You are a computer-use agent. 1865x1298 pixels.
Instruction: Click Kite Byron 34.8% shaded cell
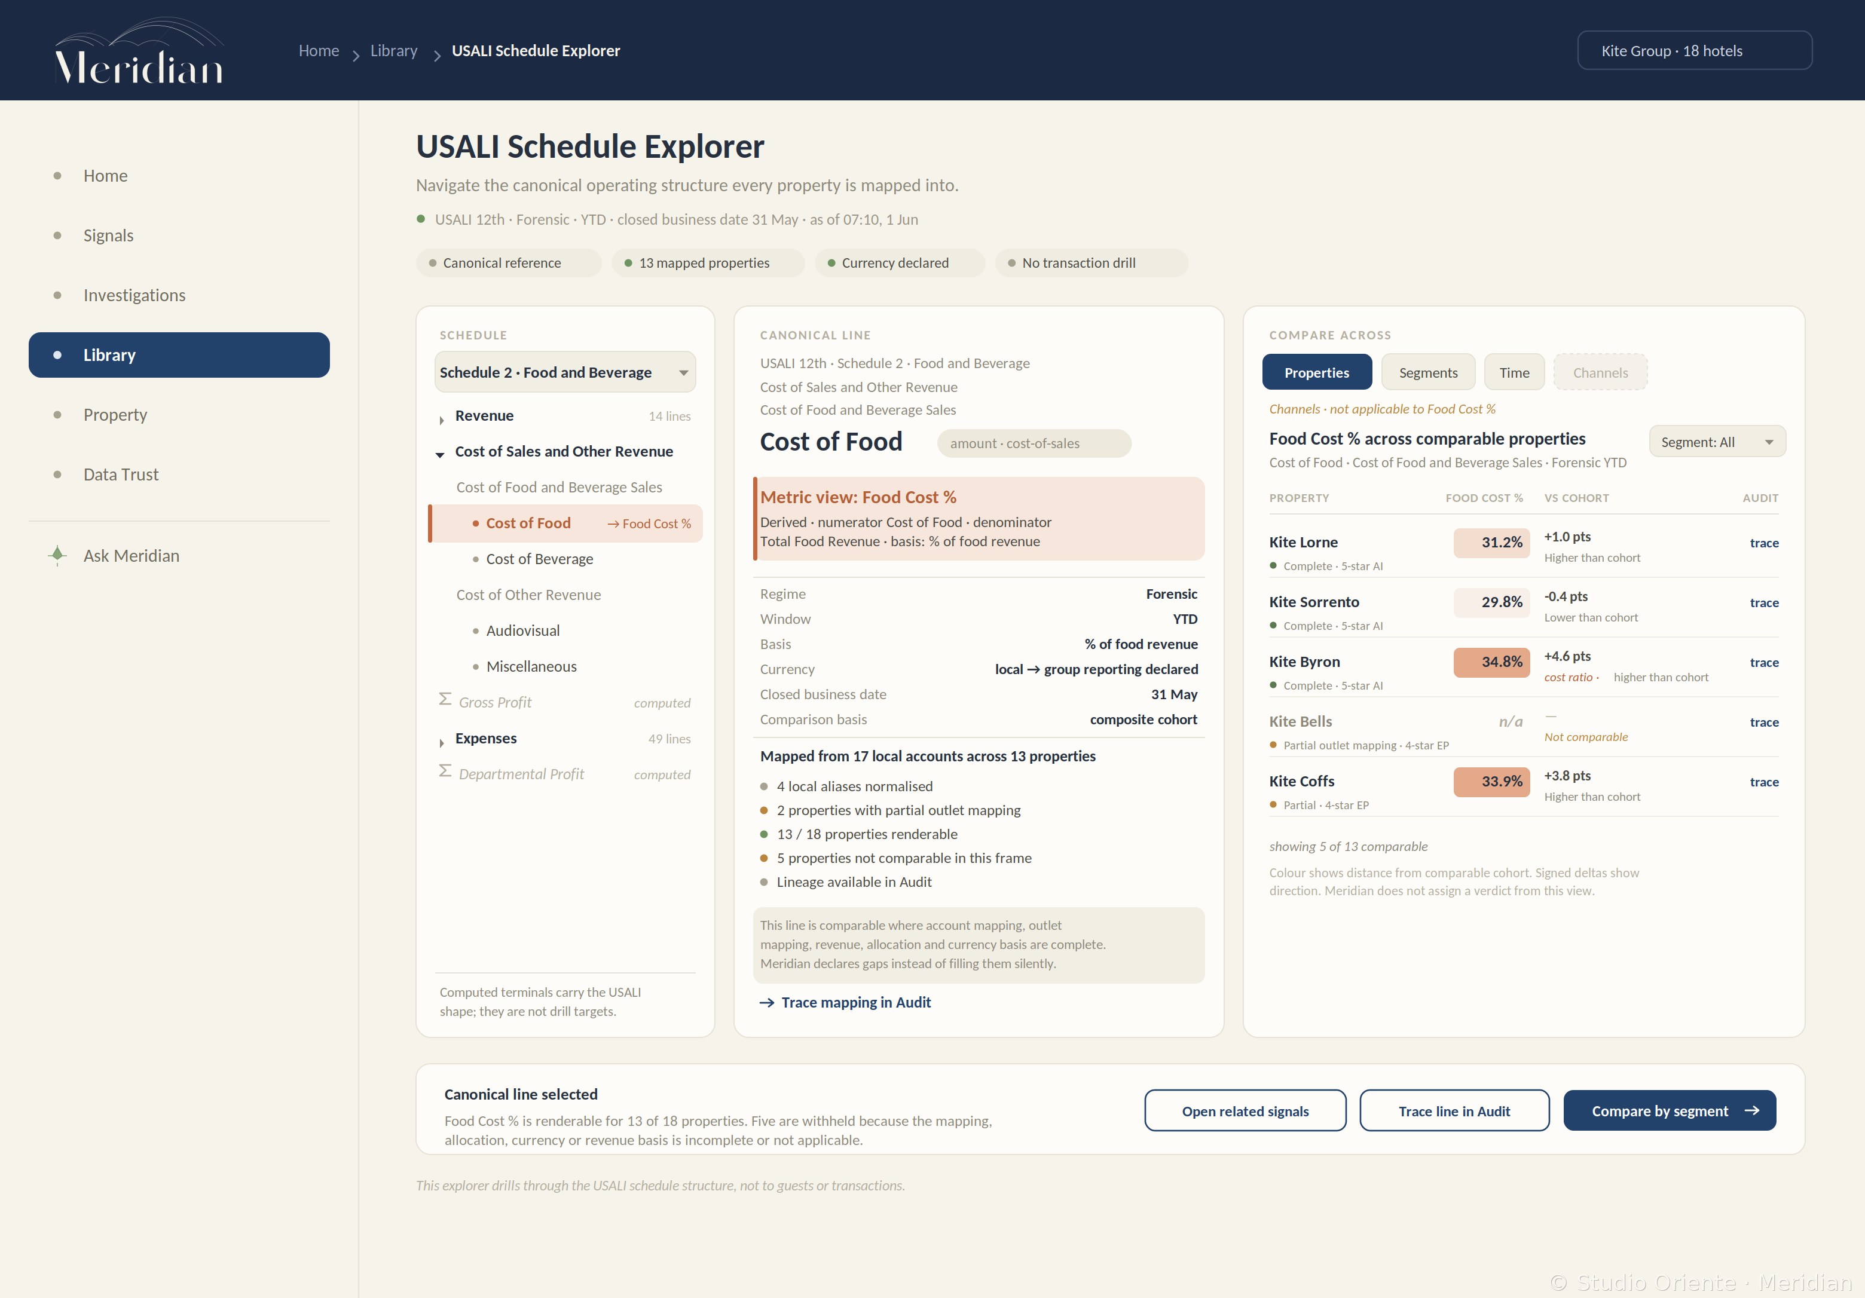coord(1491,662)
